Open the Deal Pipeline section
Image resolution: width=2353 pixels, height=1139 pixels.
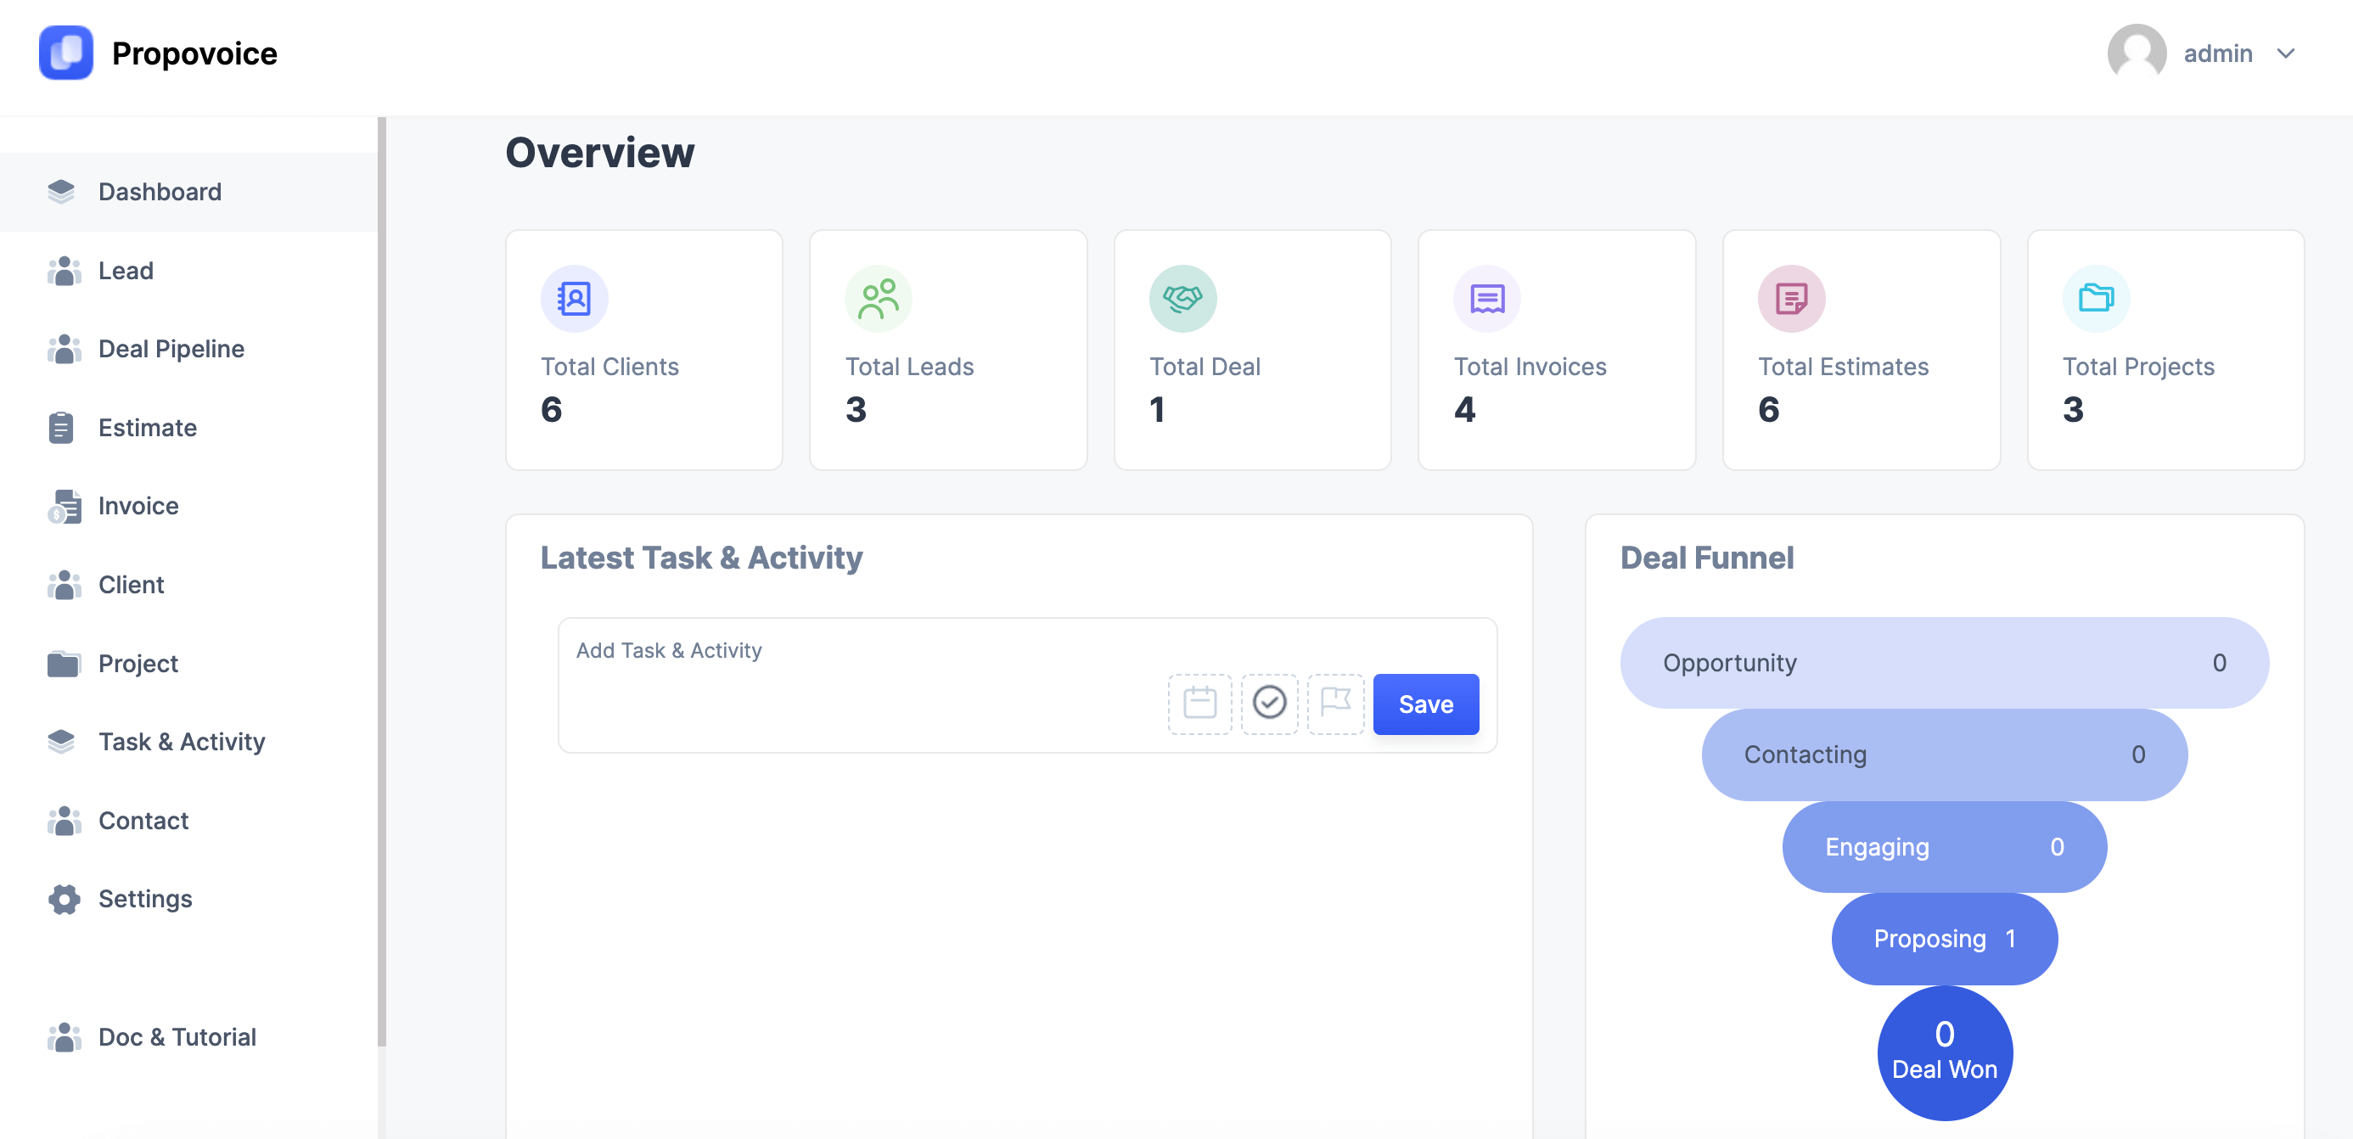click(171, 348)
